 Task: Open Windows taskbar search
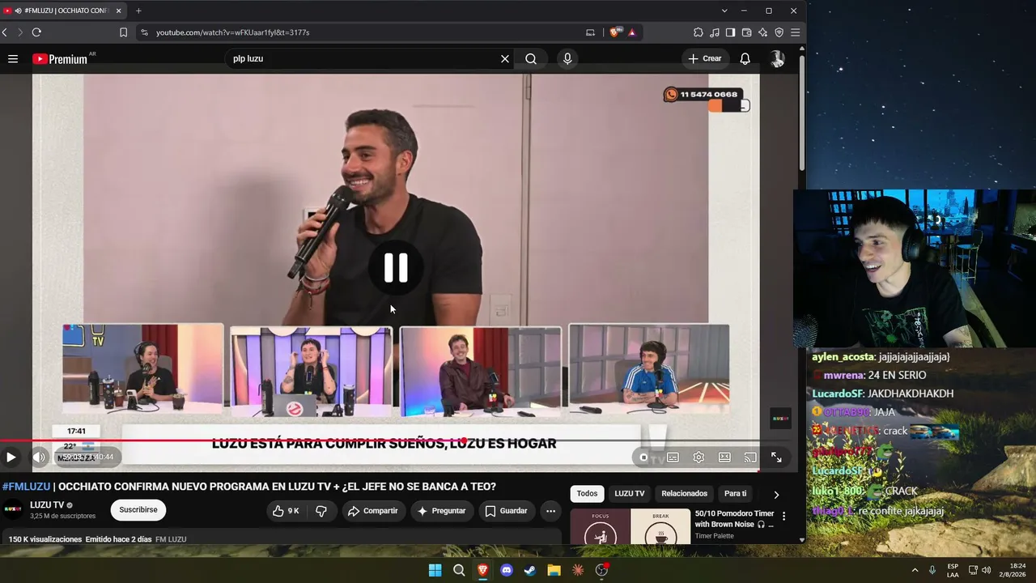[x=459, y=570]
